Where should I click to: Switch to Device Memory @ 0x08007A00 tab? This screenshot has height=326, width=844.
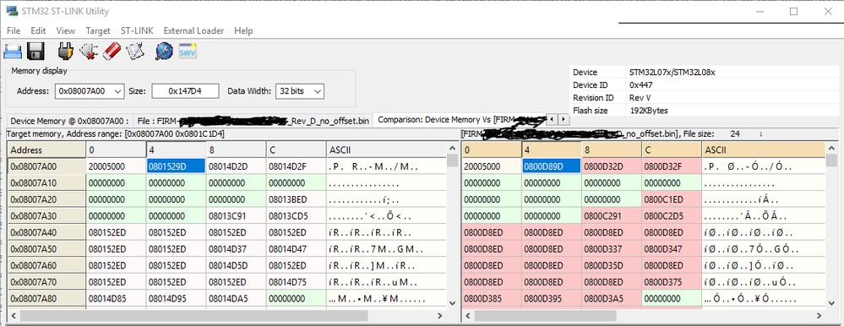coord(68,121)
